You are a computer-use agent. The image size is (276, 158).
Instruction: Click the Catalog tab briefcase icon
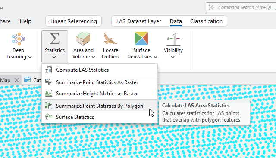coord(27,80)
